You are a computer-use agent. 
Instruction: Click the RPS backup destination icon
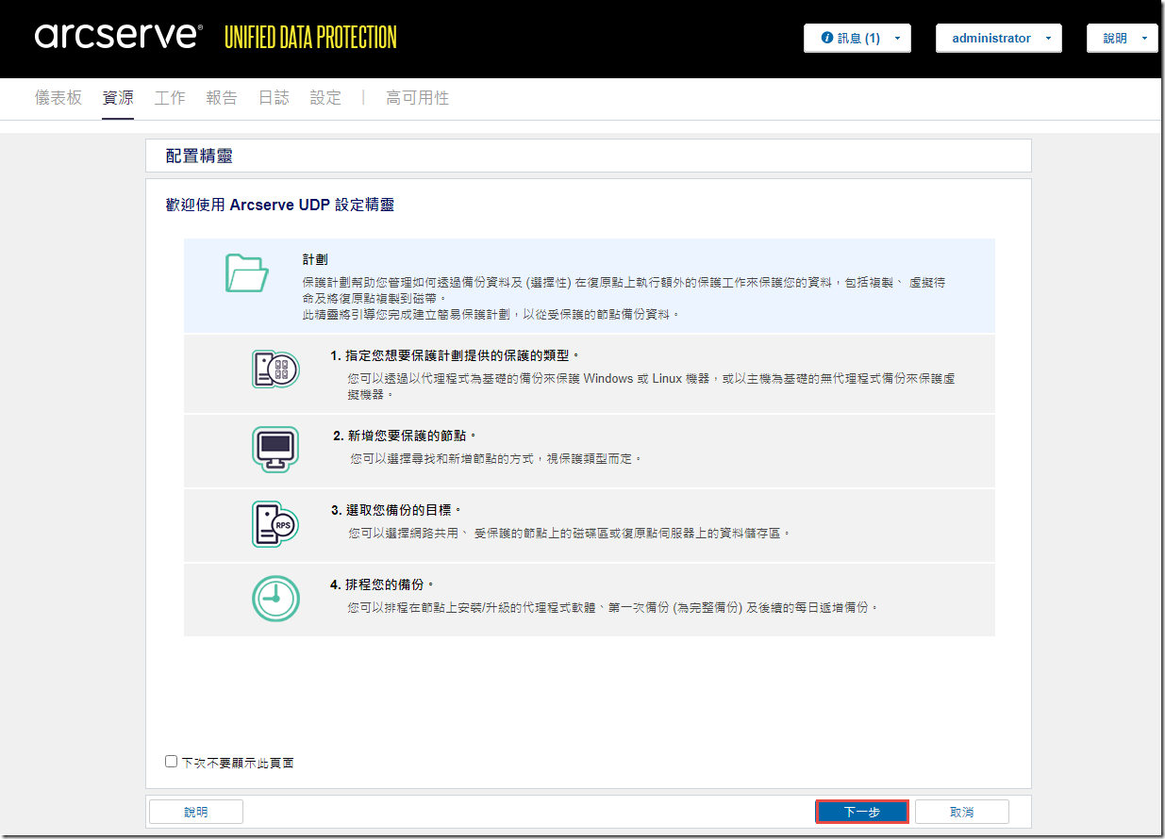(275, 524)
